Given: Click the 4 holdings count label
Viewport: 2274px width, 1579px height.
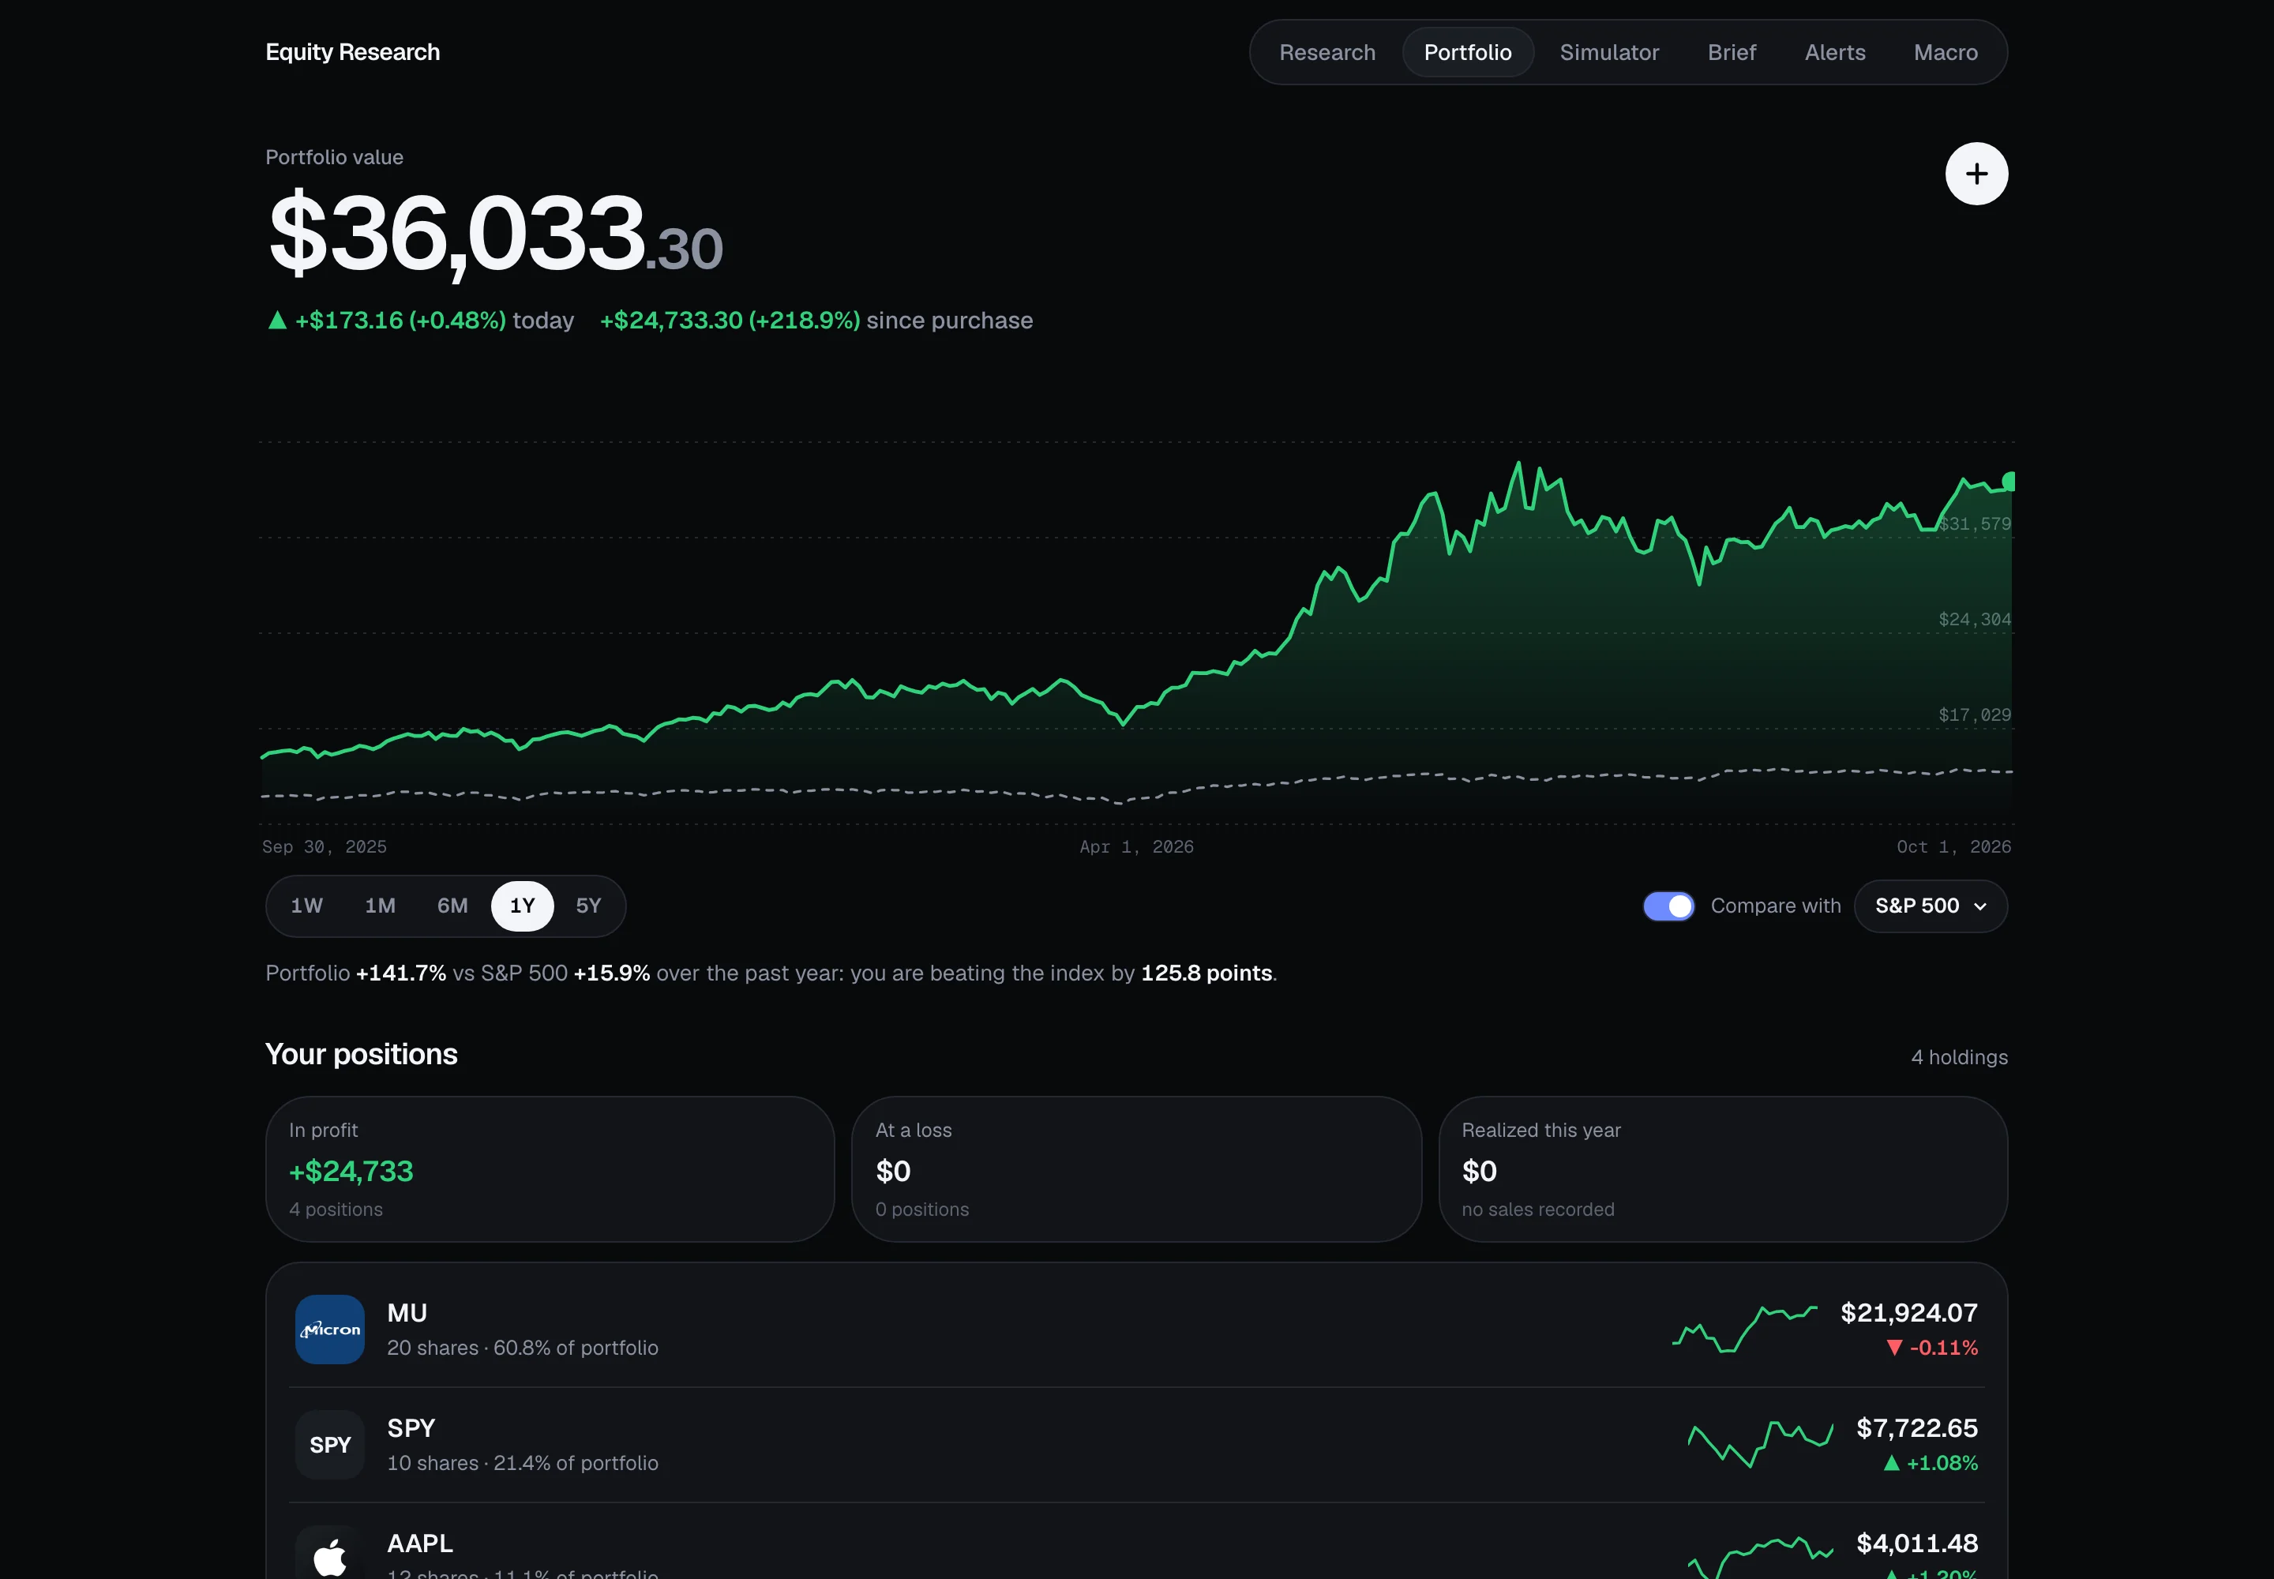Looking at the screenshot, I should pos(1958,1056).
